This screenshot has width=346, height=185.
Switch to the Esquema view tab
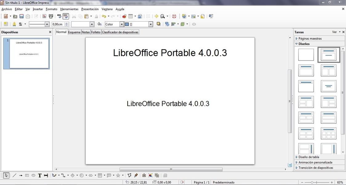pyautogui.click(x=74, y=32)
